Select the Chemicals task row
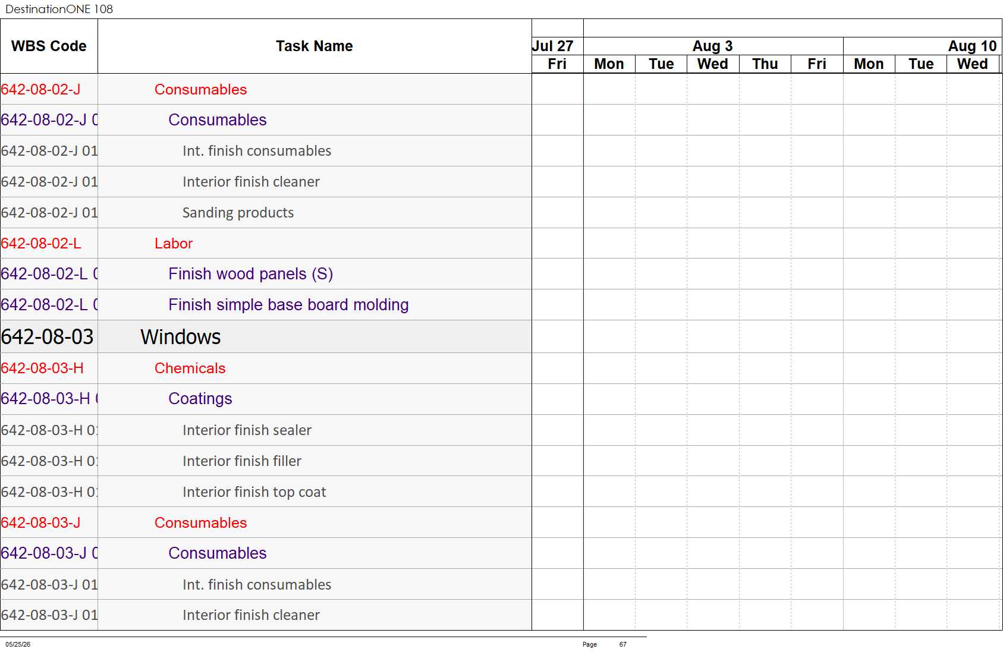The height and width of the screenshot is (652, 1003). pyautogui.click(x=266, y=368)
